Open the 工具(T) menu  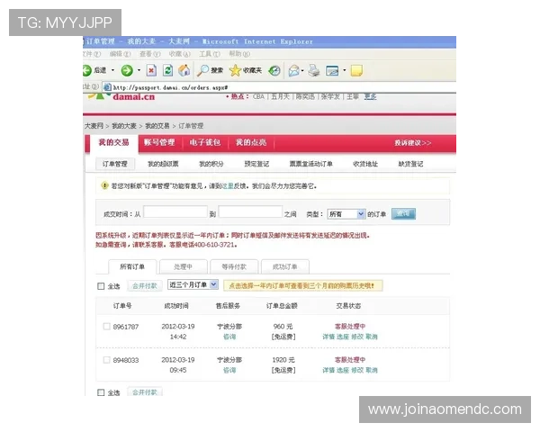(210, 54)
